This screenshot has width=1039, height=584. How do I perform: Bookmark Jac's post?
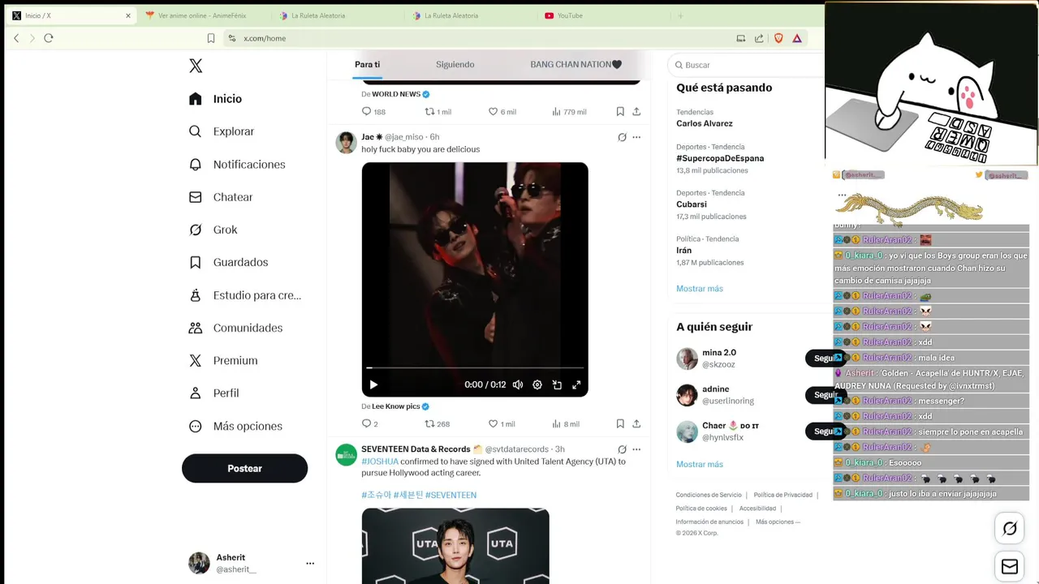point(620,423)
